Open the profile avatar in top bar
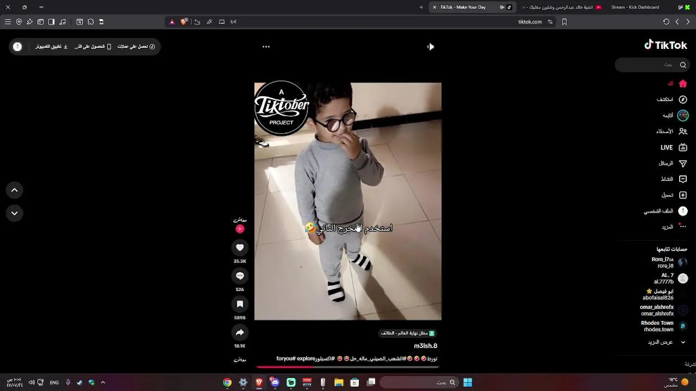The width and height of the screenshot is (696, 391). tap(17, 47)
